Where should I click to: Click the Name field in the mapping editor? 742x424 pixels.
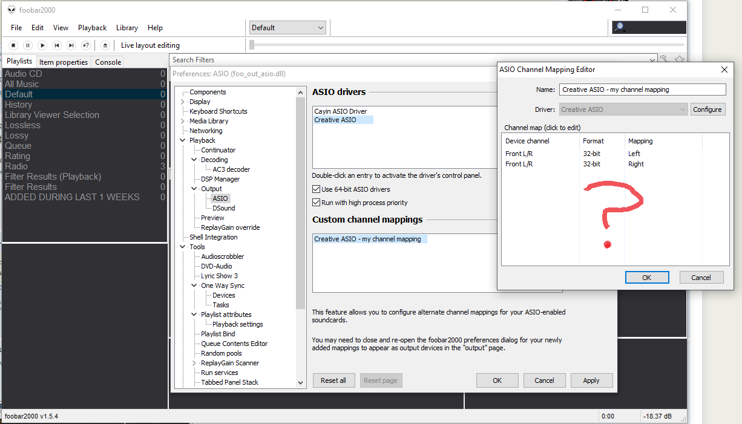click(642, 90)
